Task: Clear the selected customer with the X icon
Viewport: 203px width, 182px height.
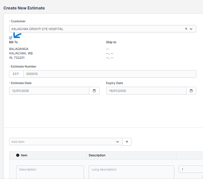Action: [186, 29]
